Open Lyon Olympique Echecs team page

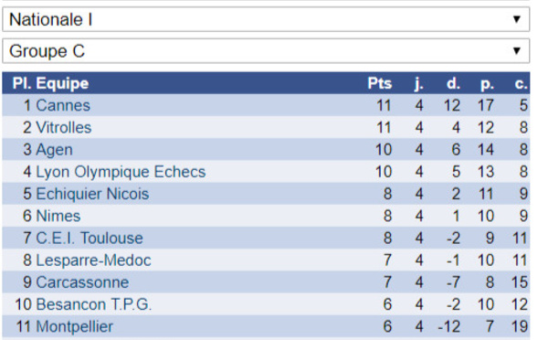pyautogui.click(x=121, y=172)
